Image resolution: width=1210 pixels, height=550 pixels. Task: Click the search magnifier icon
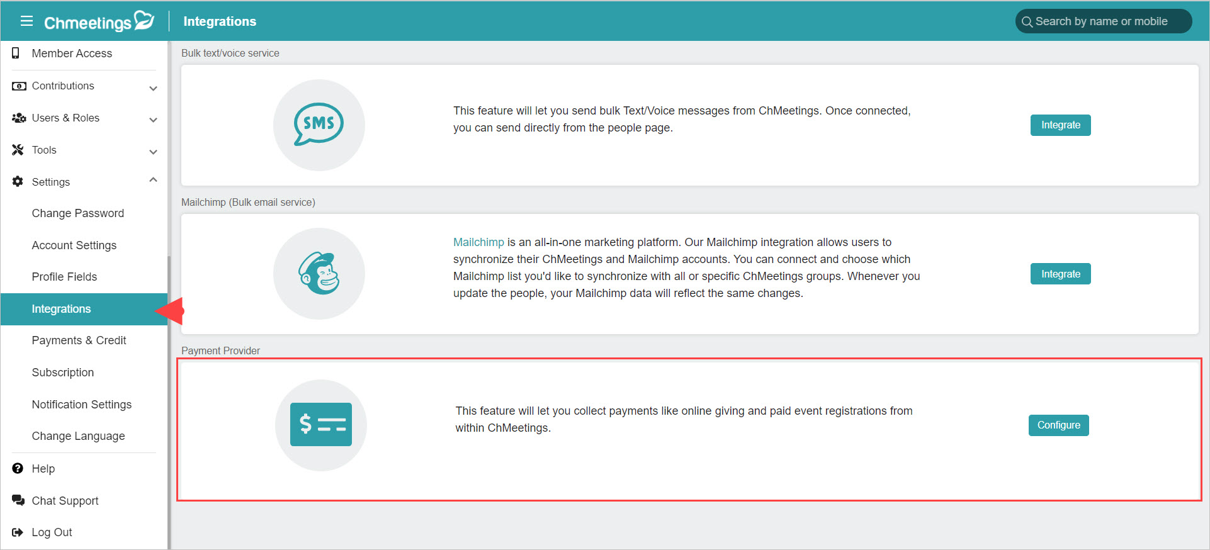pyautogui.click(x=1027, y=22)
